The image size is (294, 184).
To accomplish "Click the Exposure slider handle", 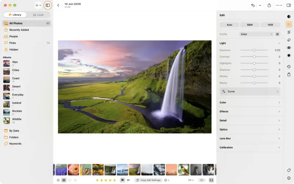I will click(x=254, y=50).
